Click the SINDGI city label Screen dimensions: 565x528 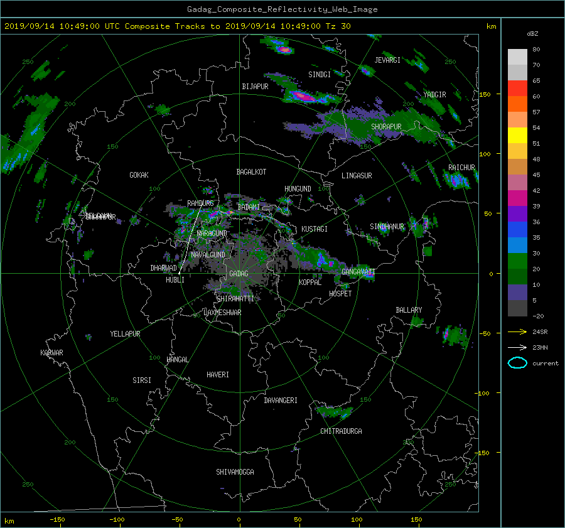[320, 75]
